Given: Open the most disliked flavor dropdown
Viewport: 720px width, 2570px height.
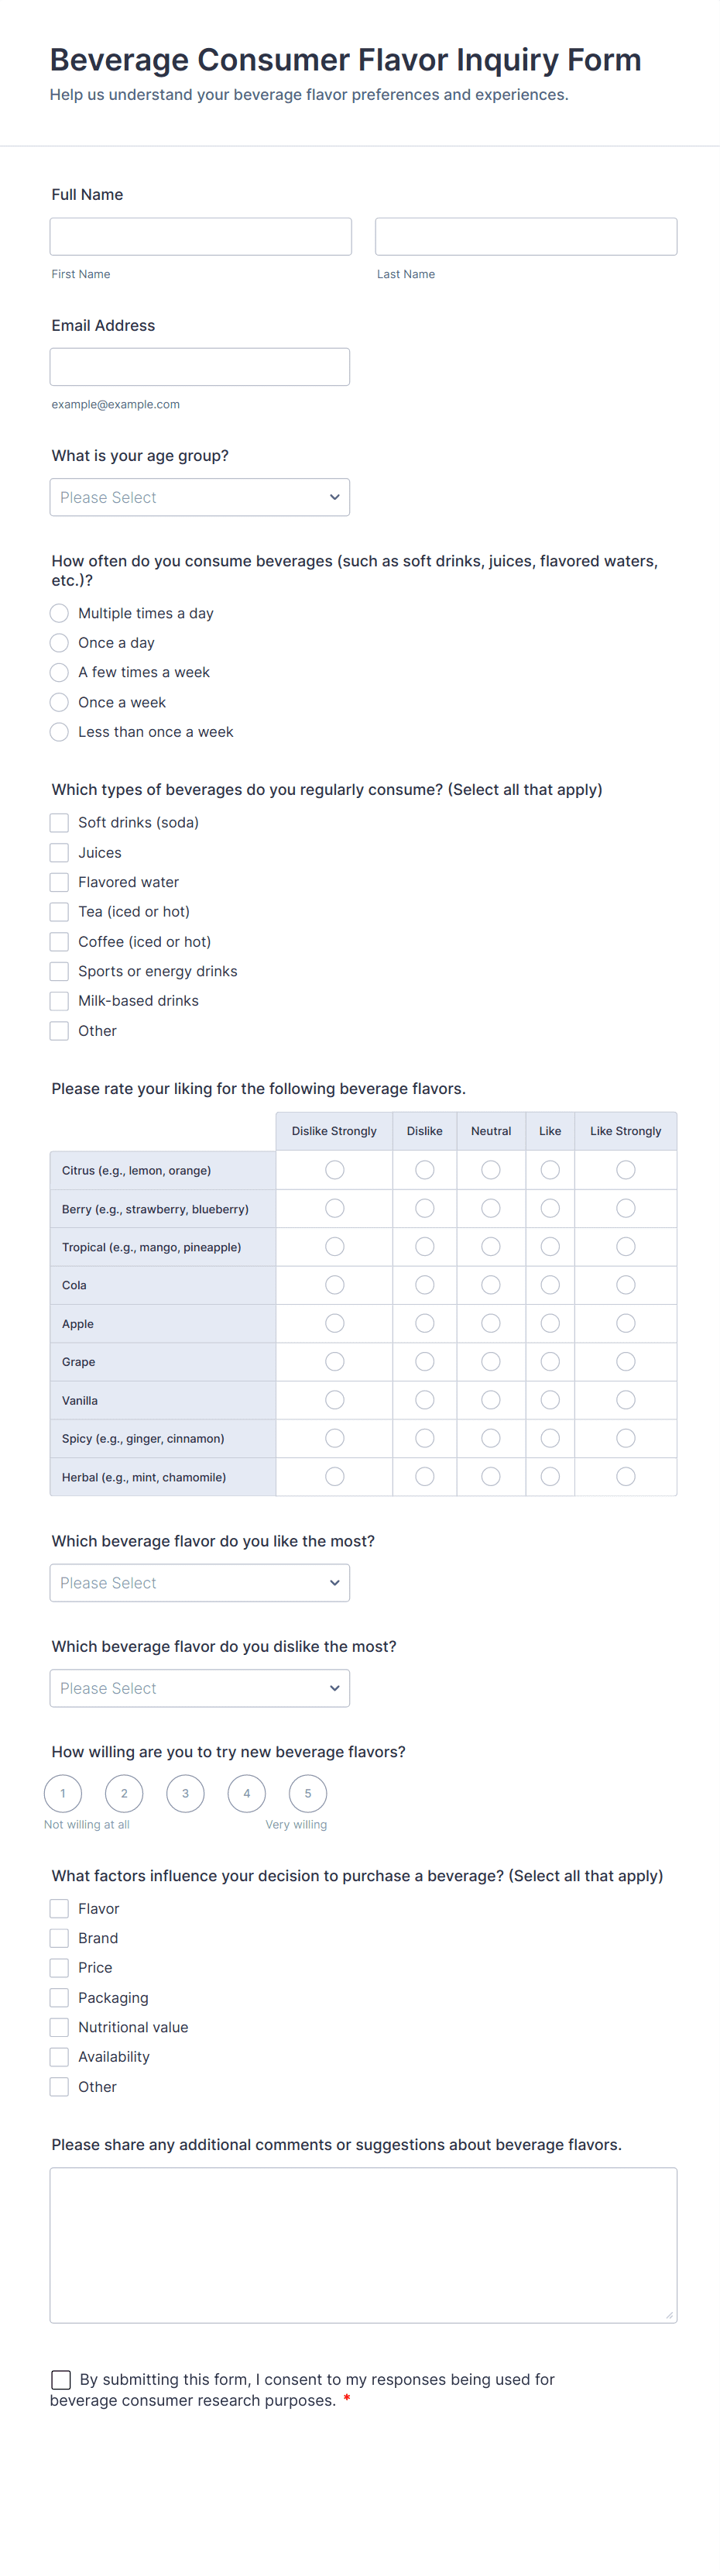Looking at the screenshot, I should (x=200, y=1688).
